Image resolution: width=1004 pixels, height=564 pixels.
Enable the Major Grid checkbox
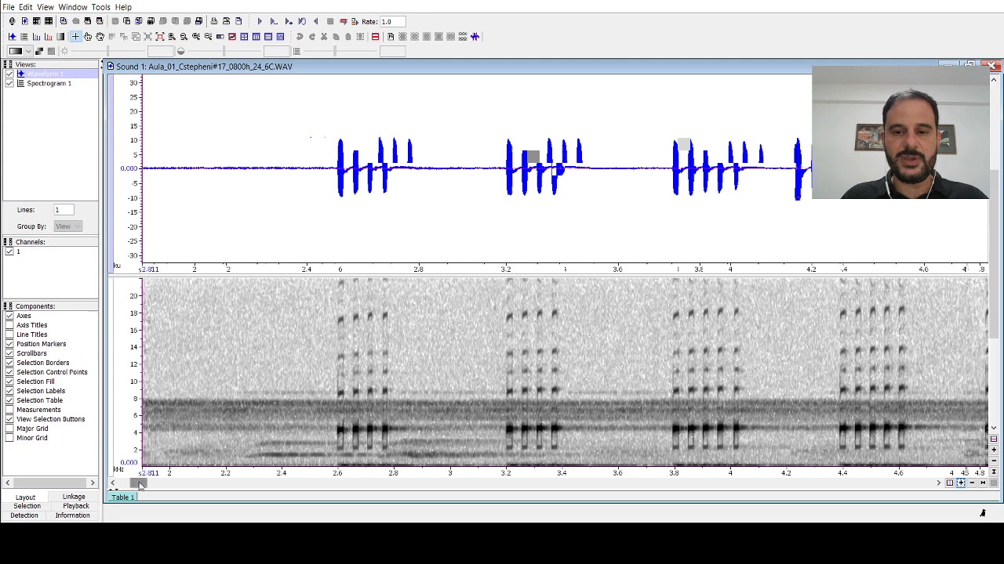click(x=9, y=428)
